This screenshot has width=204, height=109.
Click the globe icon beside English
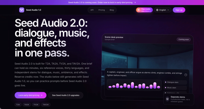coord(157,10)
